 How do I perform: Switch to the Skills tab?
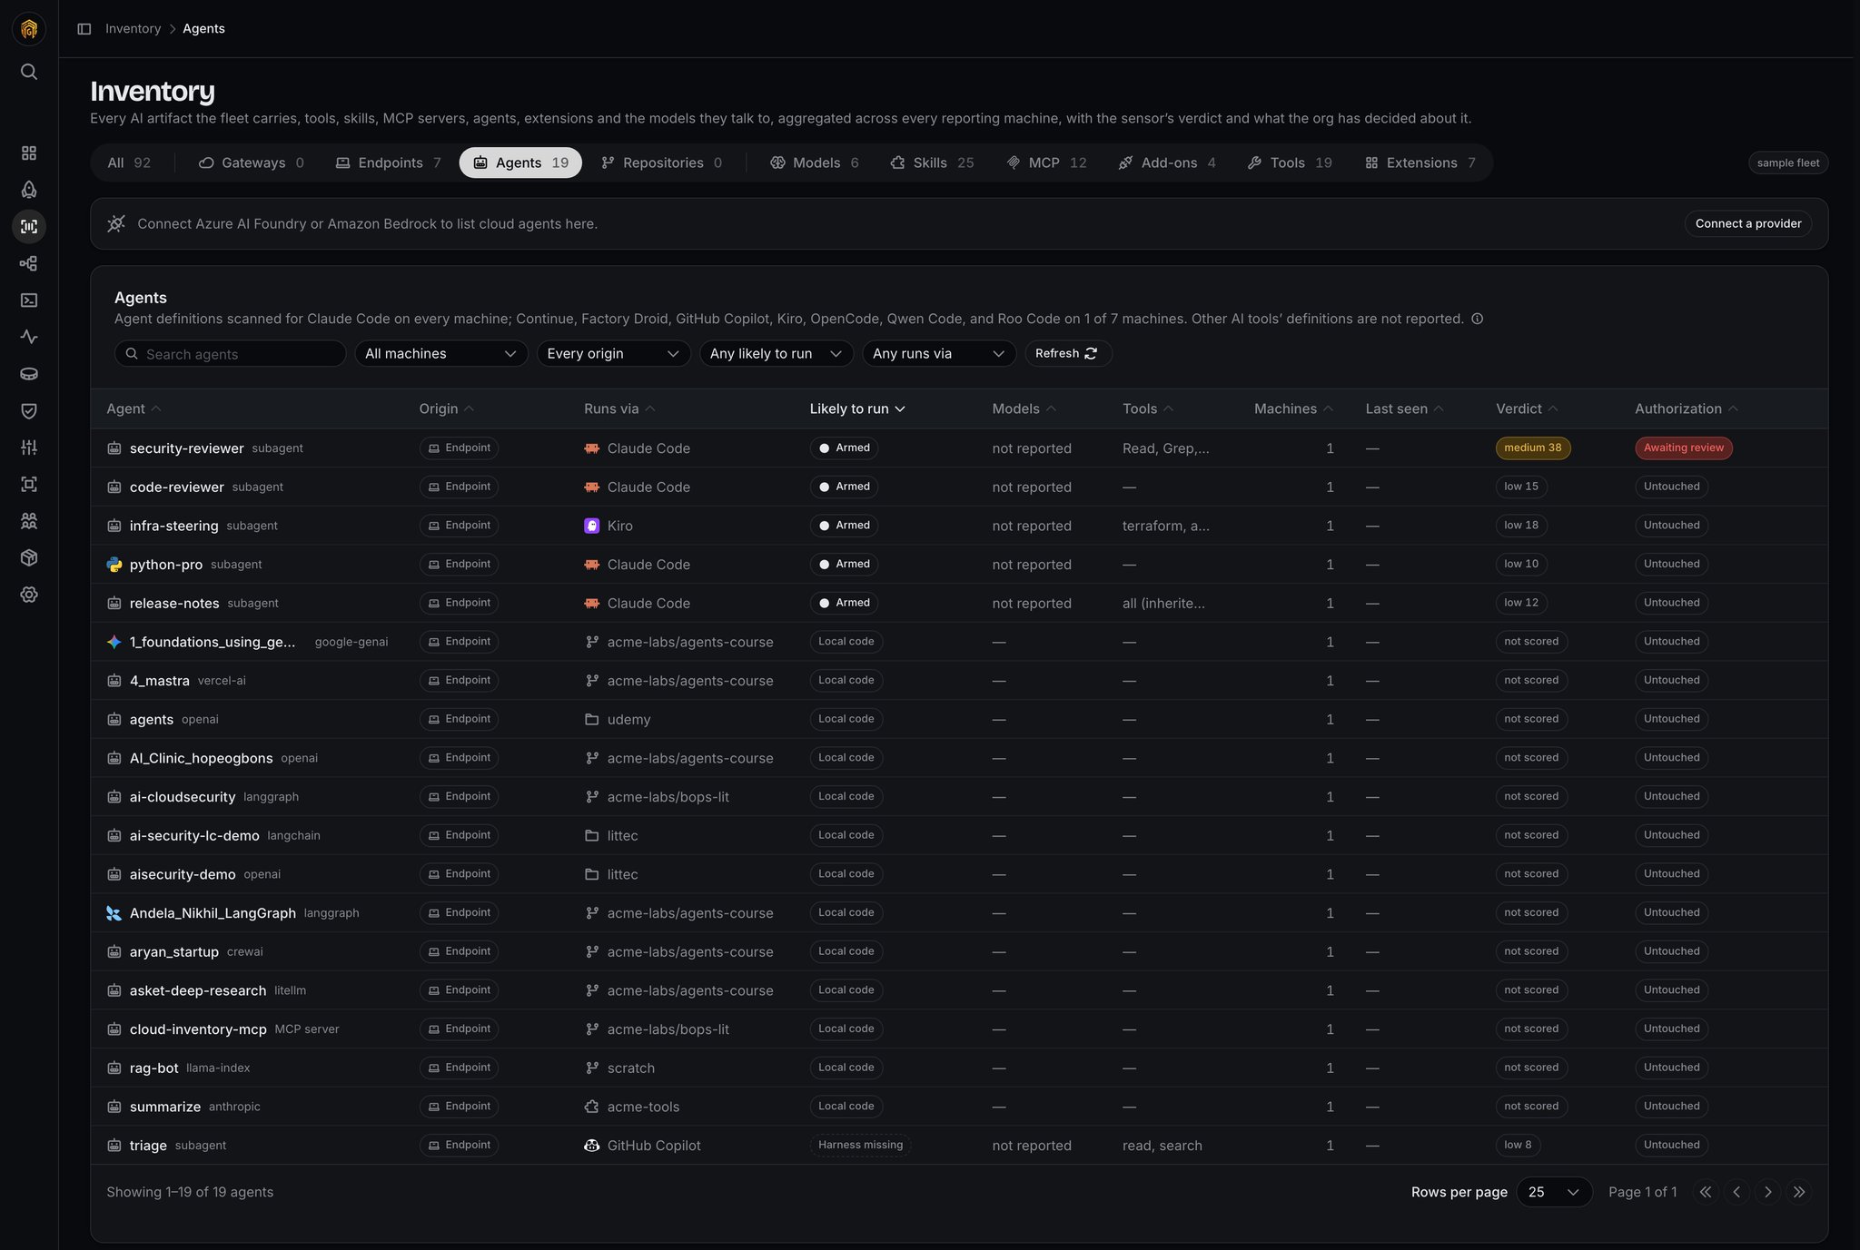click(x=932, y=163)
